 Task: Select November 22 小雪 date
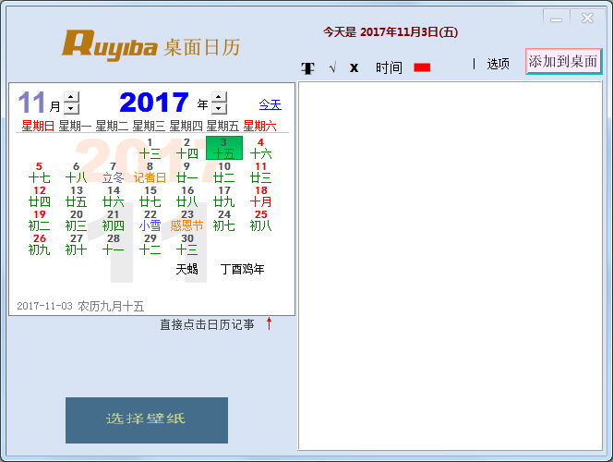tap(150, 220)
